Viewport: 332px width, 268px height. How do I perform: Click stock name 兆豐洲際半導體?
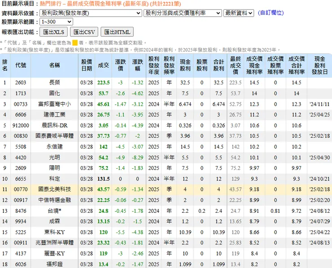tap(54, 242)
